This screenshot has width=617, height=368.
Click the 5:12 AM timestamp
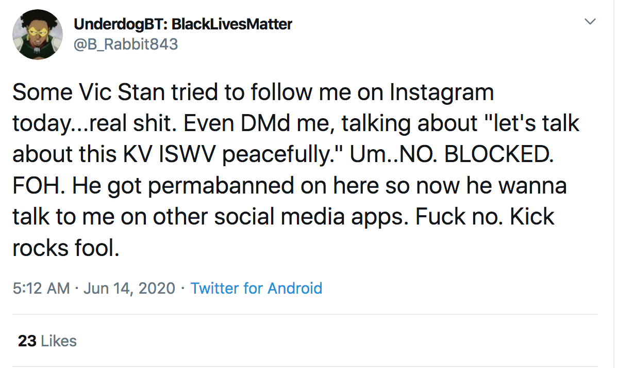[x=41, y=289]
